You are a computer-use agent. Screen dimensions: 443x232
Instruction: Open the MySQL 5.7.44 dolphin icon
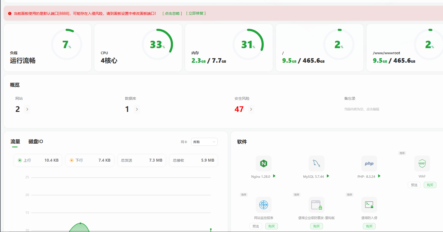(316, 163)
